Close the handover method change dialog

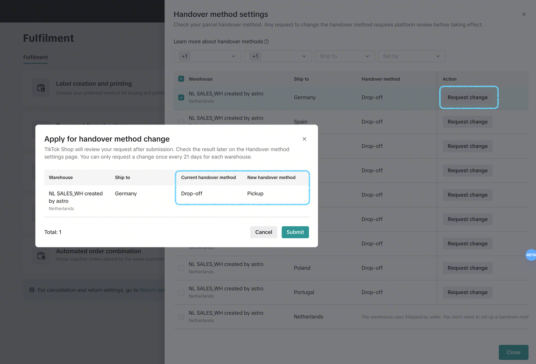(304, 139)
